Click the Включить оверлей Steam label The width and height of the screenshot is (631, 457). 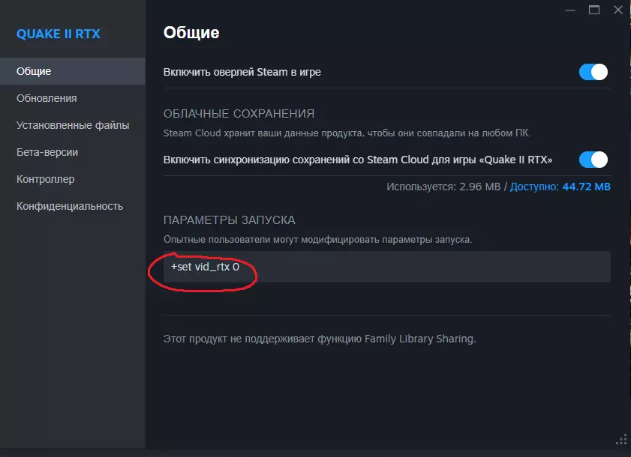242,72
